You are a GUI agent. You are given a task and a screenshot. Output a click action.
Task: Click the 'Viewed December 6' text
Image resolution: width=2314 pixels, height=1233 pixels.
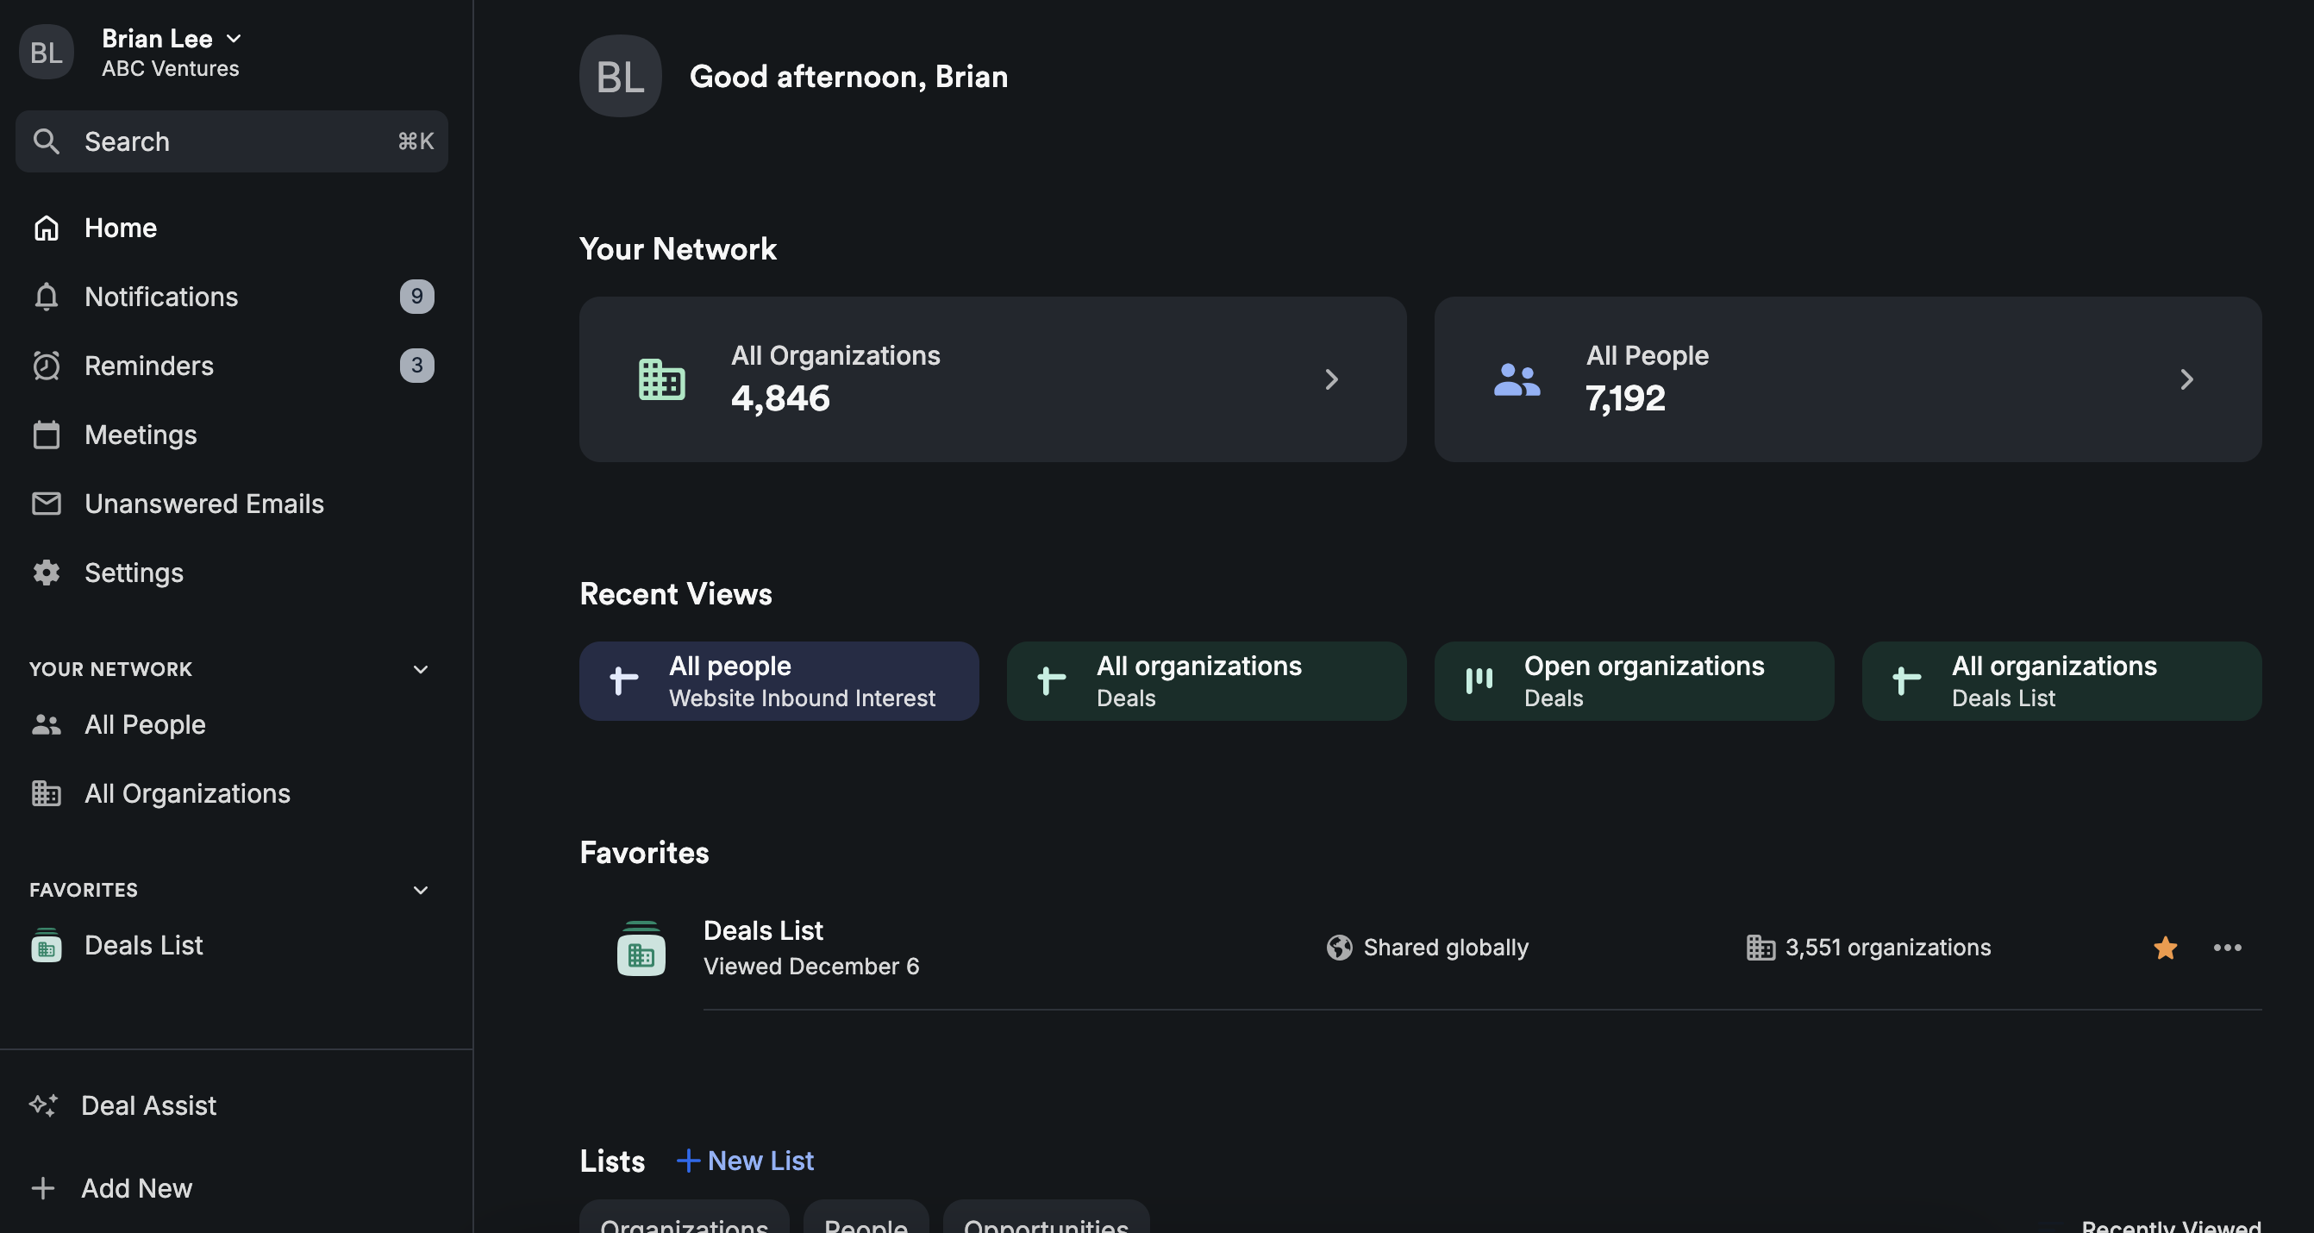[x=811, y=966]
